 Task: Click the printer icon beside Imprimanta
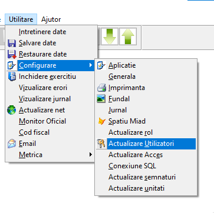101,88
